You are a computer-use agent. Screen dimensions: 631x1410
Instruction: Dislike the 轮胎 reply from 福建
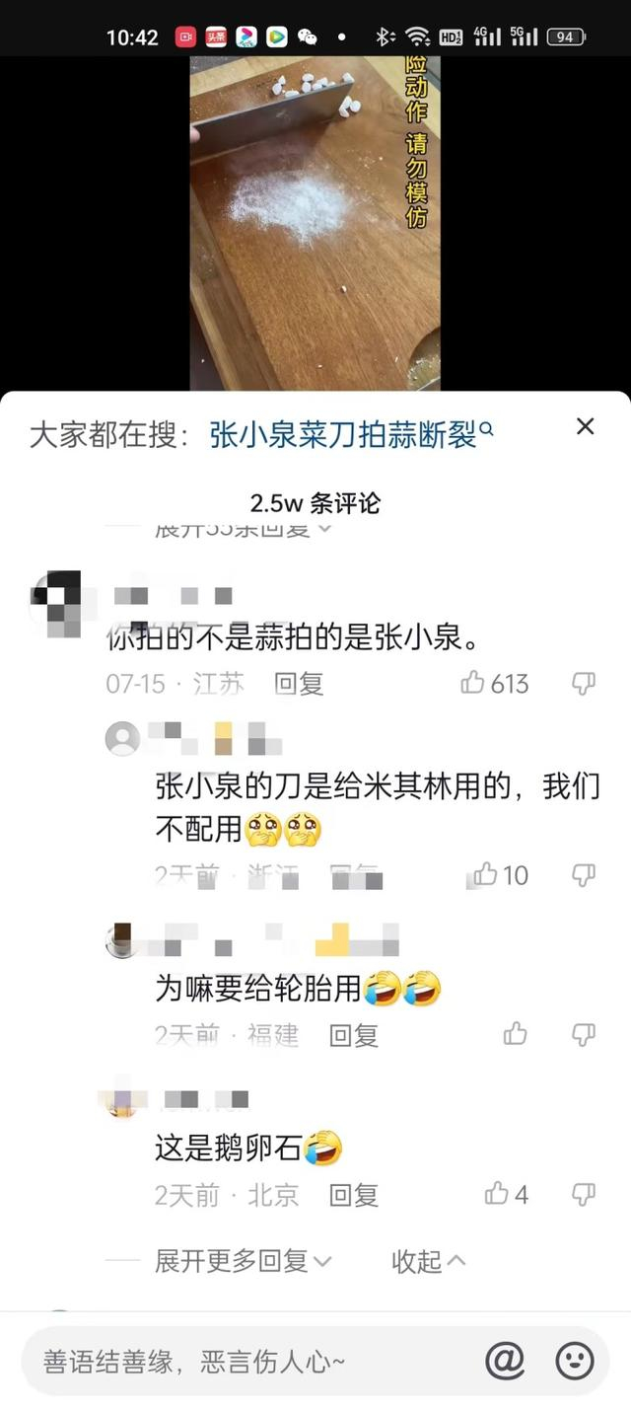[x=584, y=1033]
